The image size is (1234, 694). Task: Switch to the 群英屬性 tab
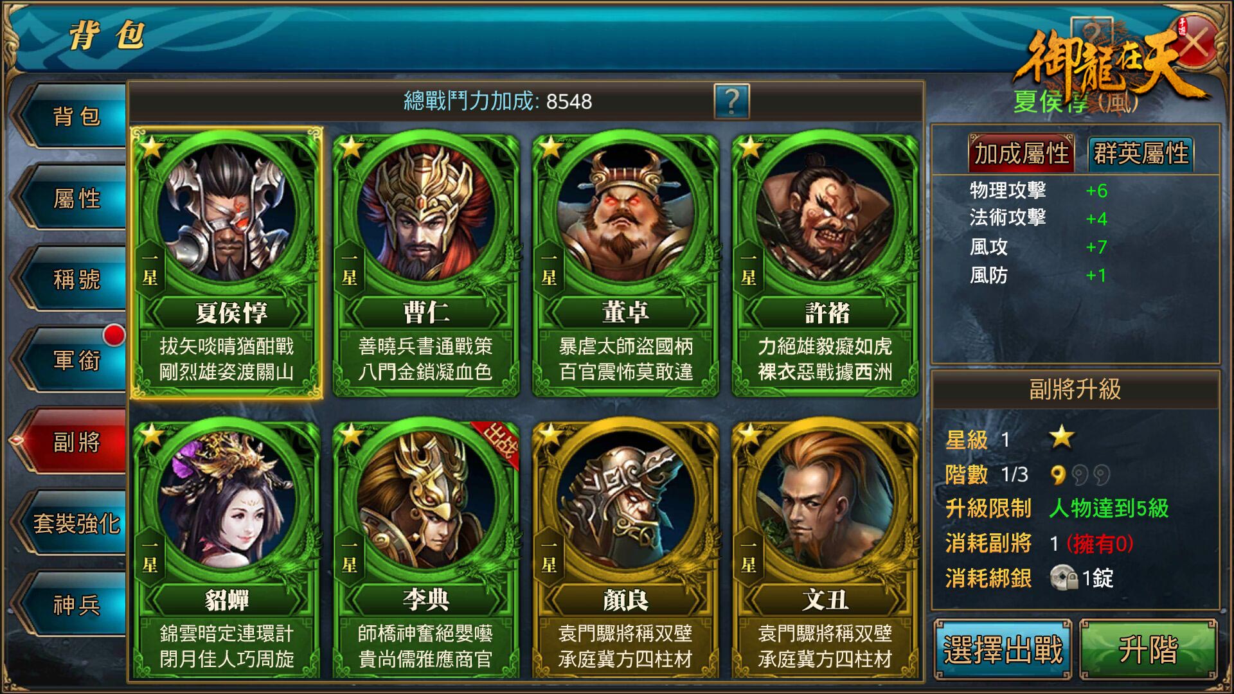click(1141, 153)
